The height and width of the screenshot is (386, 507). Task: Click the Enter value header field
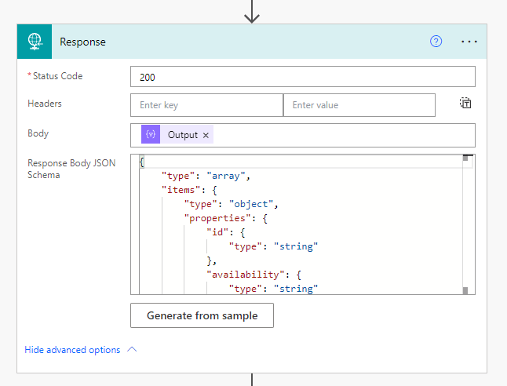click(x=359, y=105)
